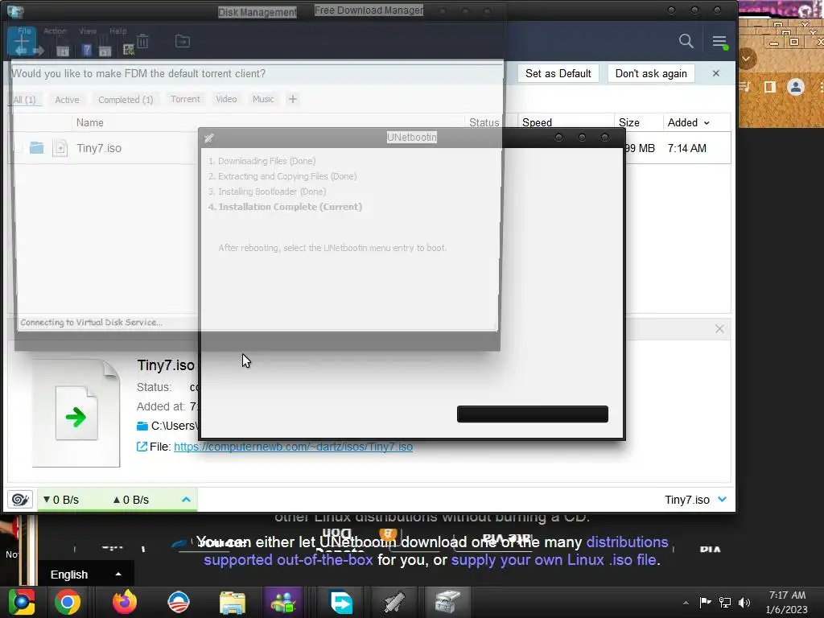Click the trash delete icon in FDM toolbar

pyautogui.click(x=142, y=41)
